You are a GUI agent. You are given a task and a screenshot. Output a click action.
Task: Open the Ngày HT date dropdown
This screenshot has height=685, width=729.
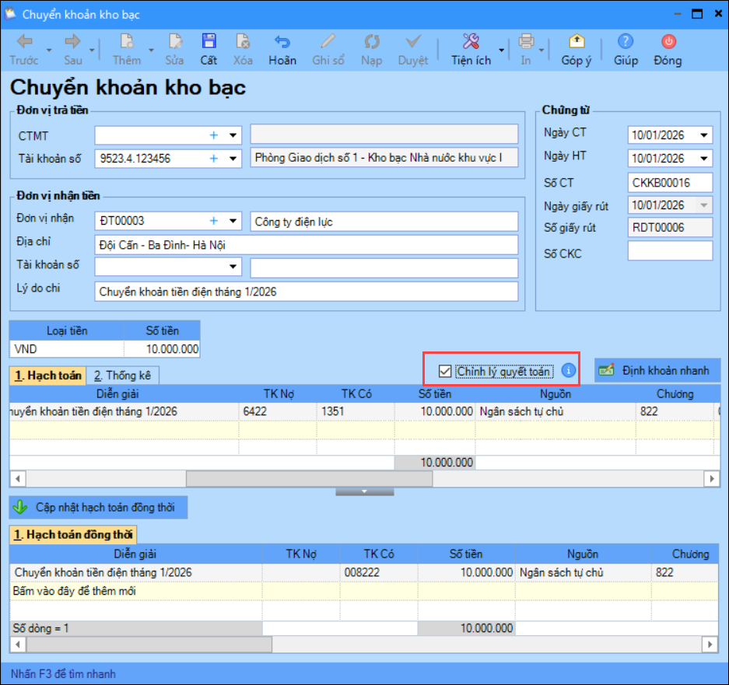[x=703, y=159]
